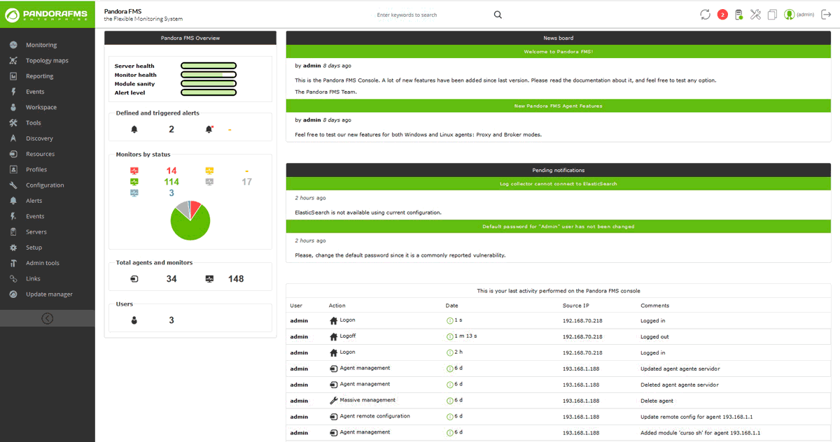
Task: Click the logout icon
Action: point(826,15)
